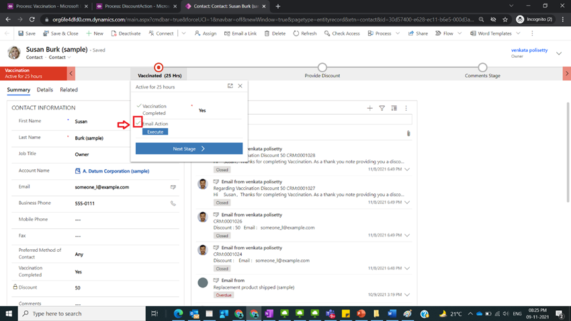Open the timeline overflow (three-dot) menu

pos(406,108)
